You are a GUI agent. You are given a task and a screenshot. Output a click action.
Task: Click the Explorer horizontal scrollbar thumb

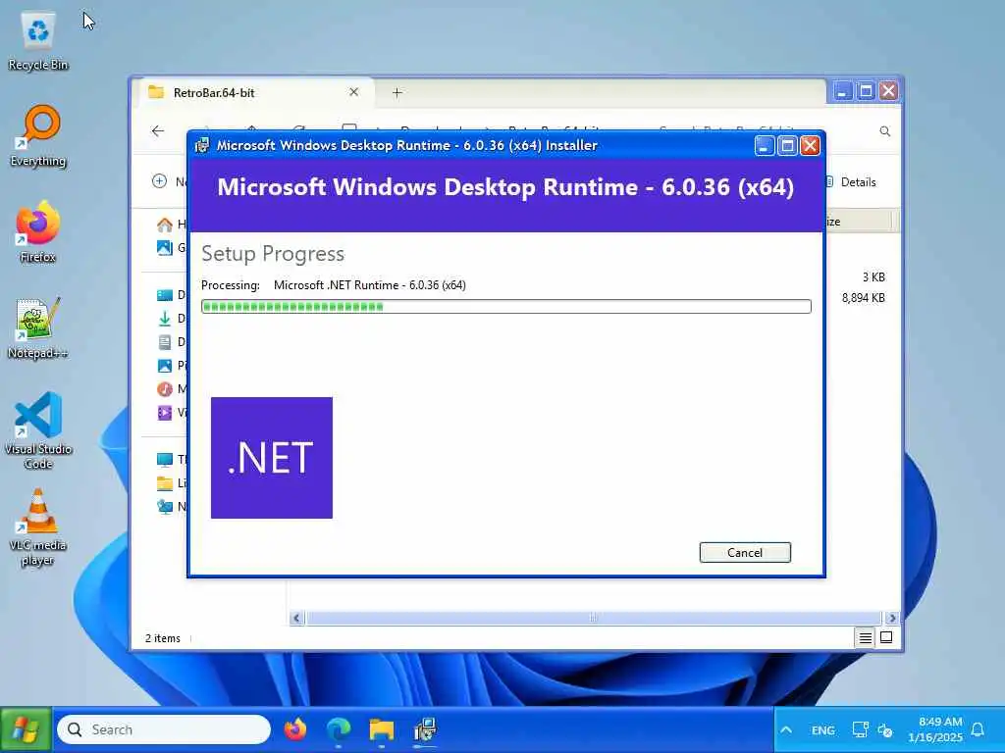pyautogui.click(x=593, y=618)
